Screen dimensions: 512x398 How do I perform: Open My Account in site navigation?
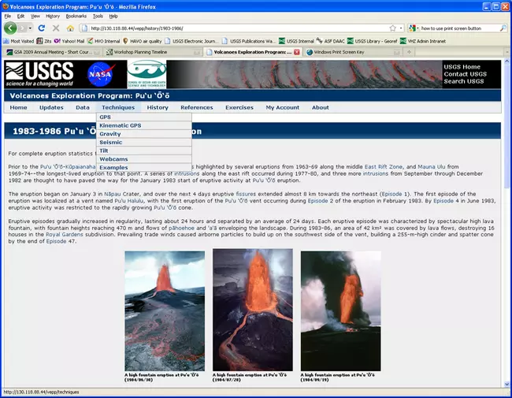pos(283,107)
